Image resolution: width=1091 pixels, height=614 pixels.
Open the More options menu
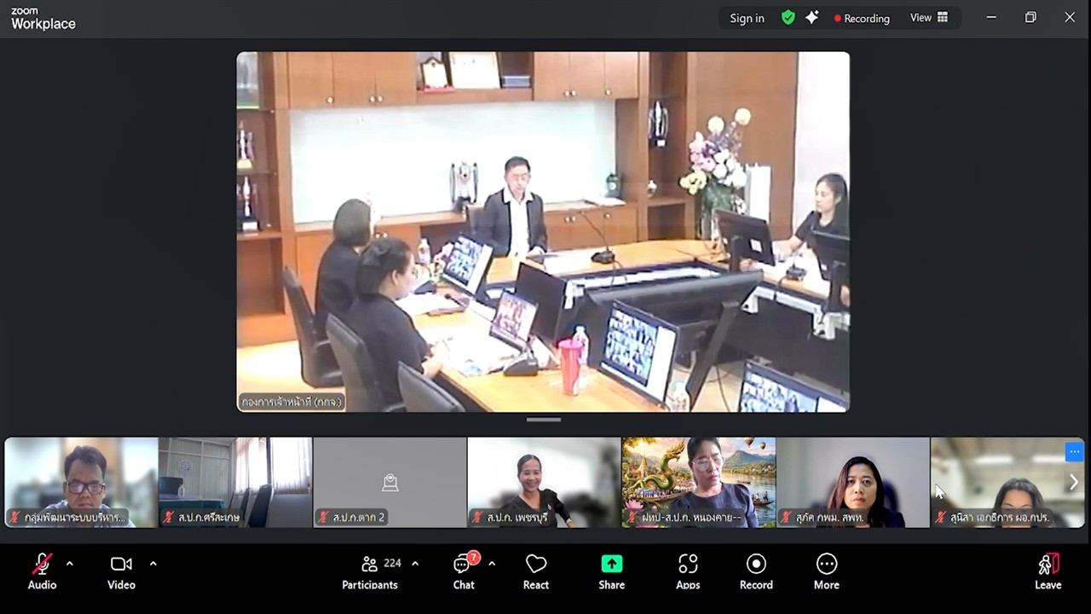point(826,571)
